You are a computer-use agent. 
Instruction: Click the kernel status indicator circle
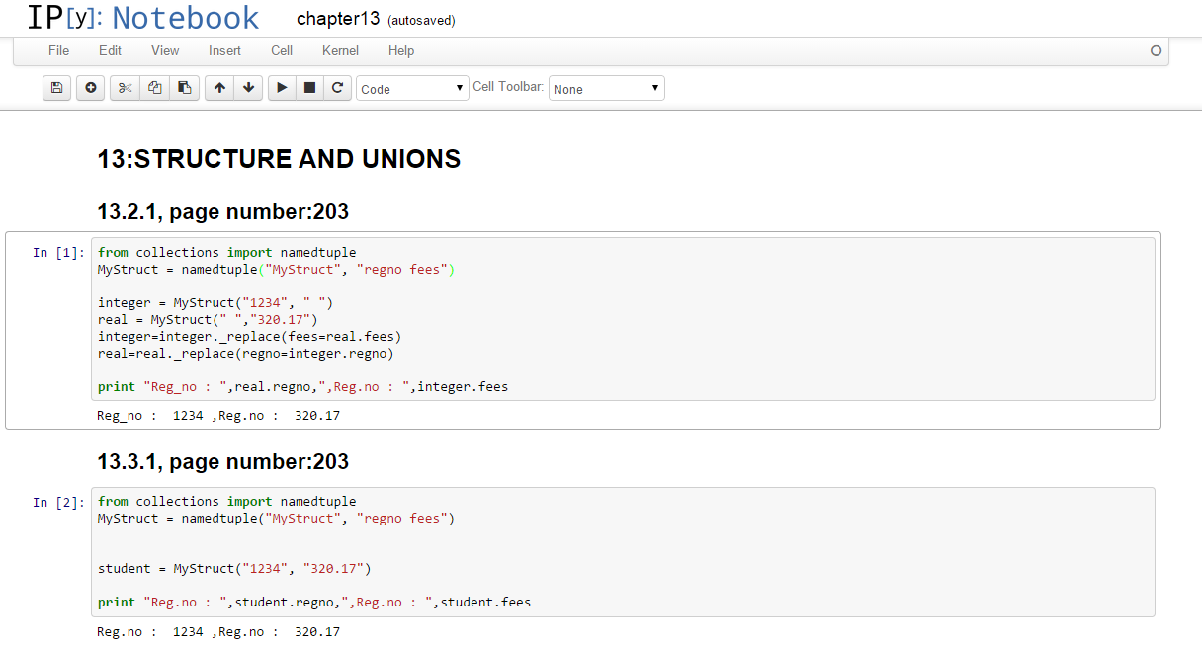click(x=1156, y=51)
